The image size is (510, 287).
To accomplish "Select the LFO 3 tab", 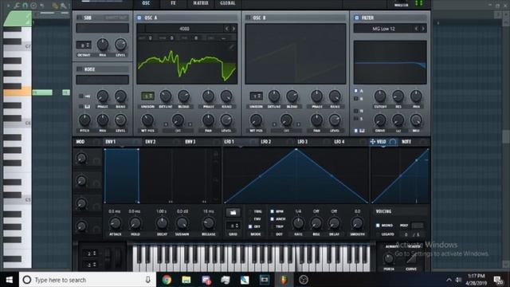I will pyautogui.click(x=303, y=142).
